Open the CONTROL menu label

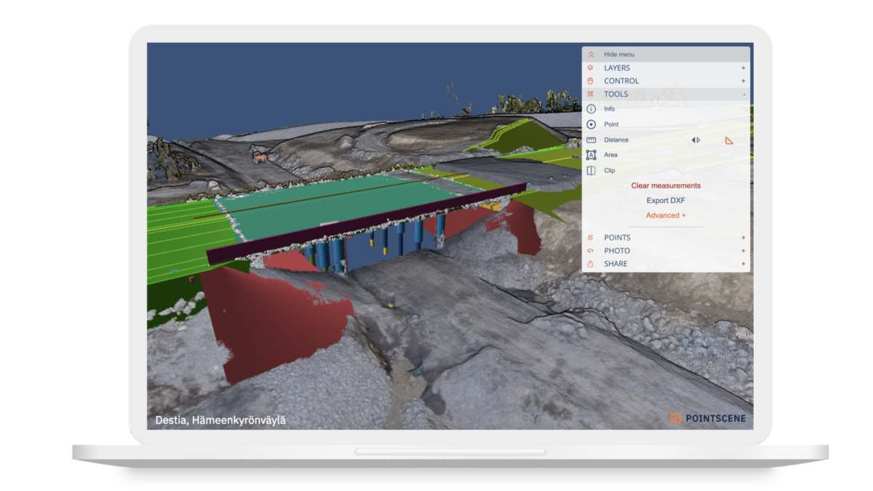(621, 81)
